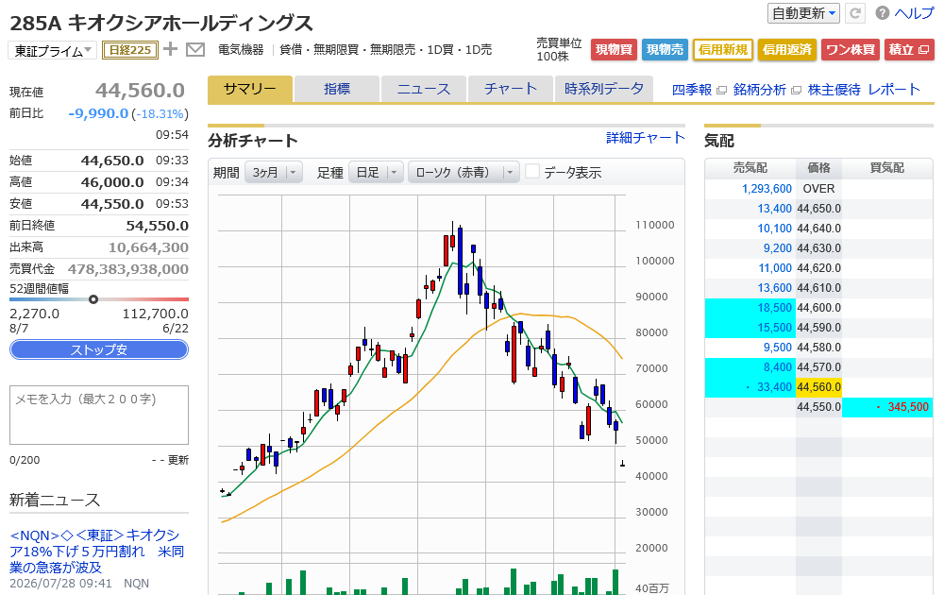Open the 自動更新 dropdown
The width and height of the screenshot is (944, 595).
[x=803, y=13]
